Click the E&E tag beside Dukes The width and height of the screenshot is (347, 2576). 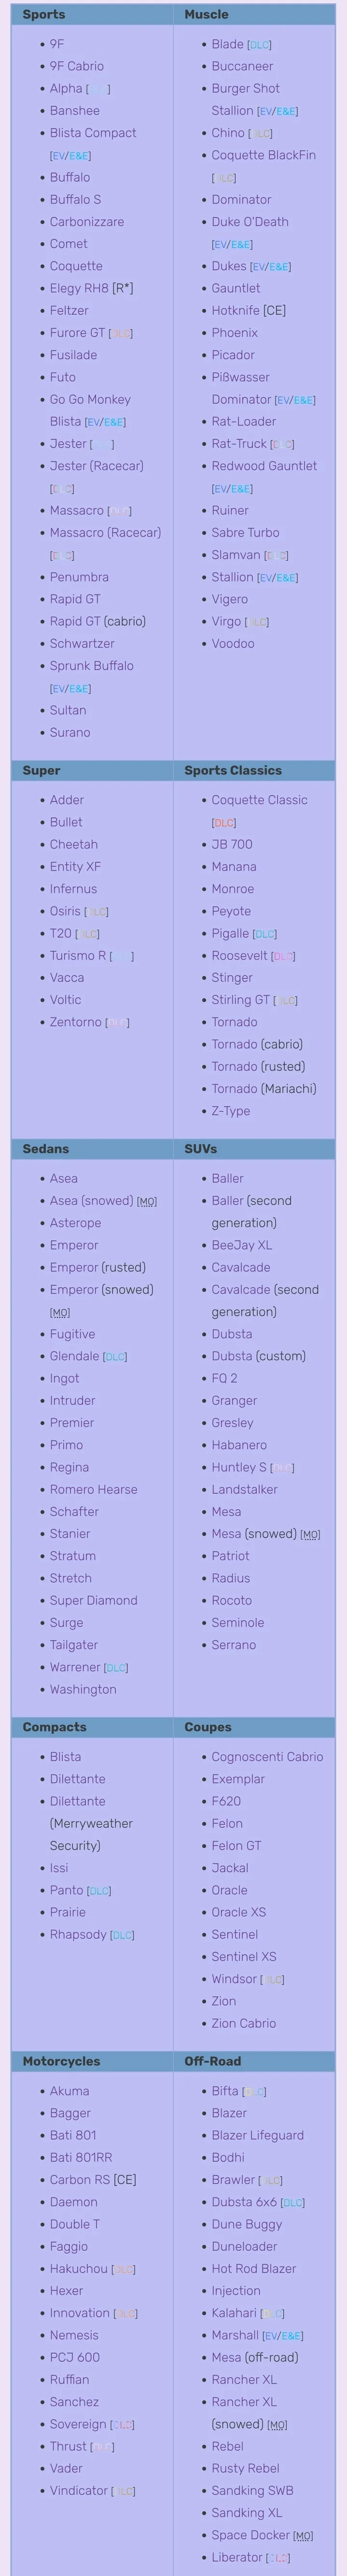pos(279,267)
